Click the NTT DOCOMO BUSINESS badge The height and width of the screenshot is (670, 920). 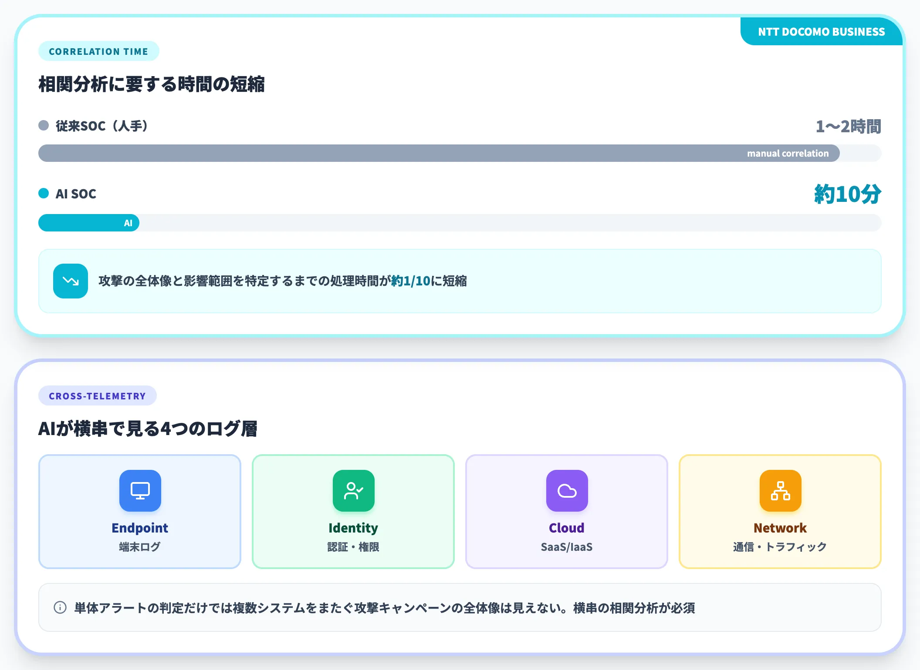click(822, 31)
